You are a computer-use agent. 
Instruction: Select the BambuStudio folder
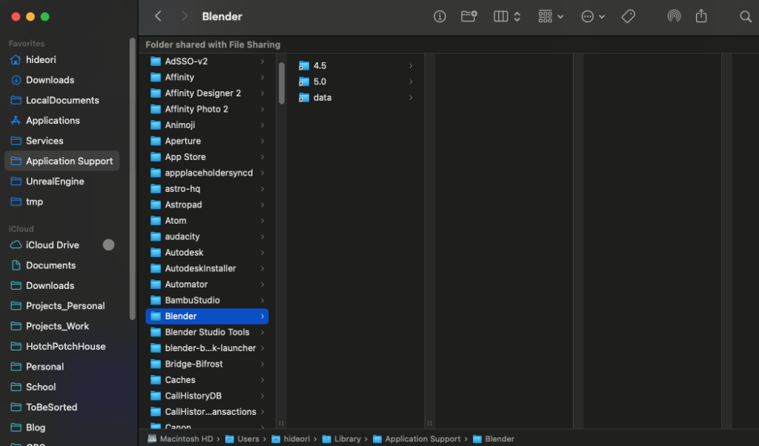coord(192,300)
